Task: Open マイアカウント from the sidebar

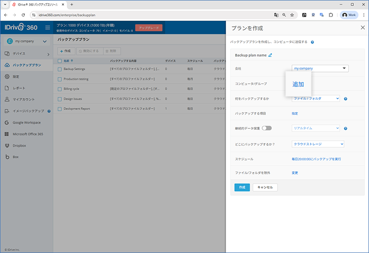Action: tap(23, 99)
